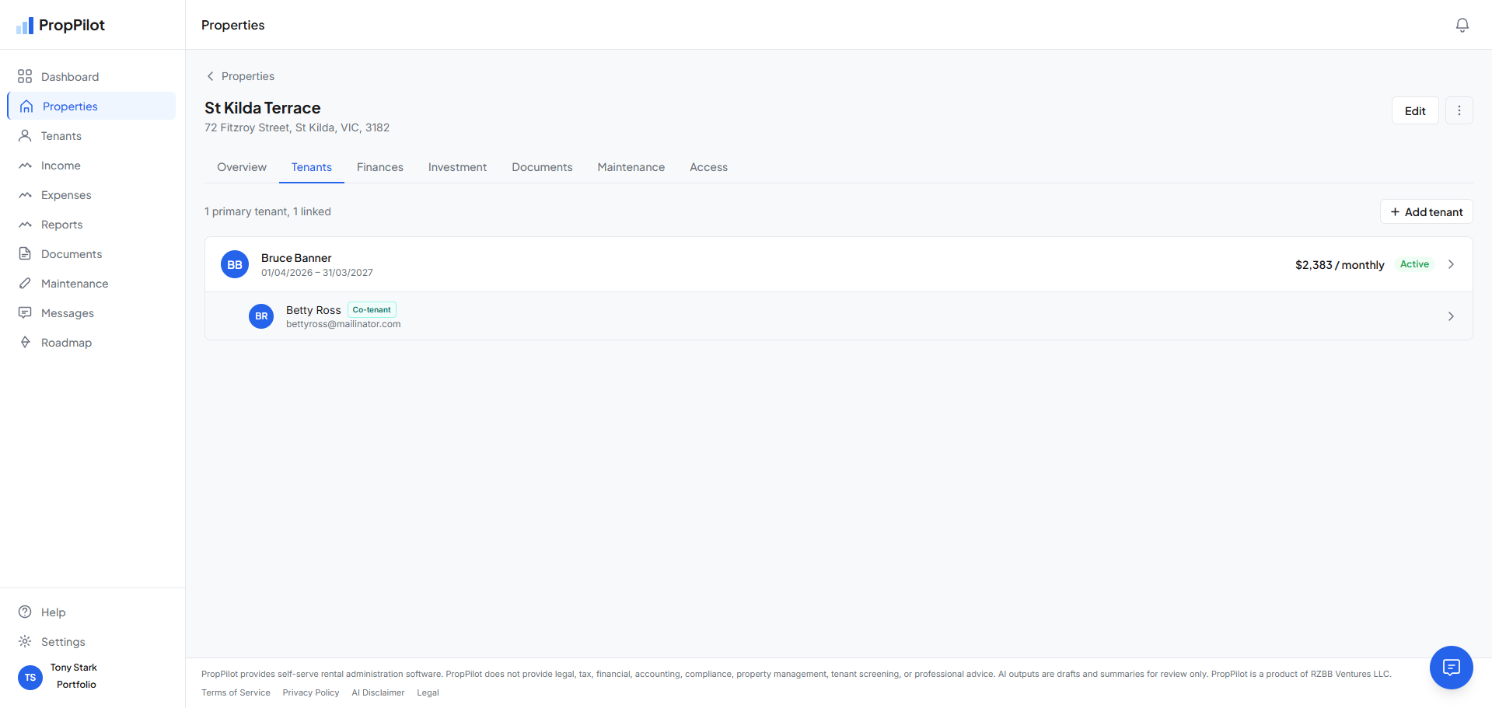Click the Roadmap icon in sidebar
1492x708 pixels.
[x=25, y=342]
